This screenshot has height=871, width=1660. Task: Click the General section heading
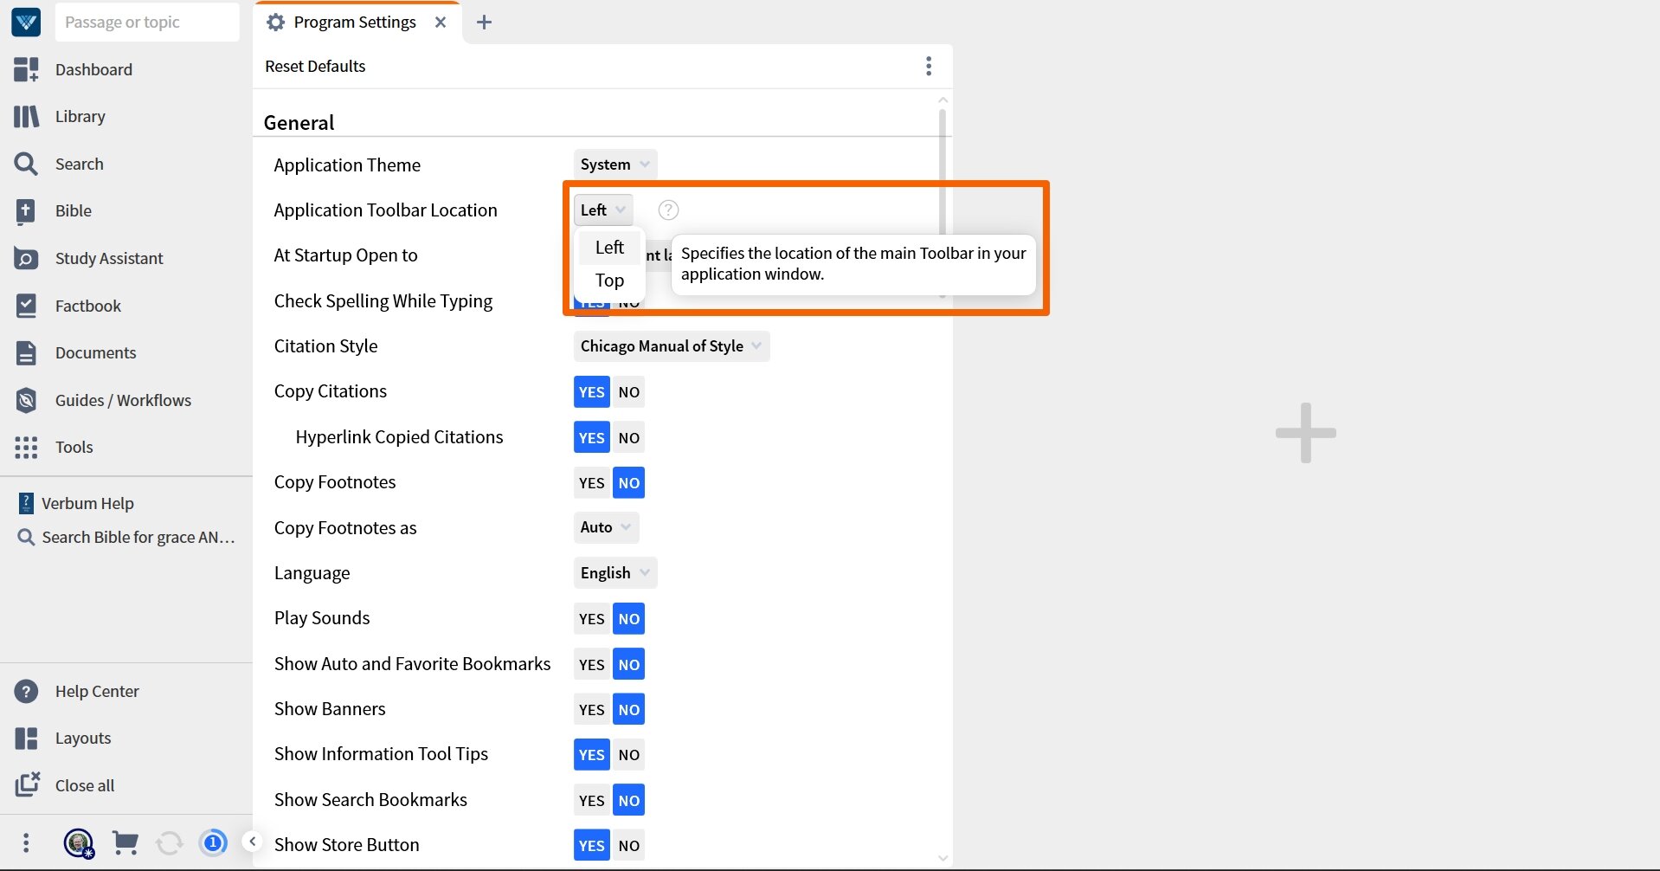tap(299, 122)
